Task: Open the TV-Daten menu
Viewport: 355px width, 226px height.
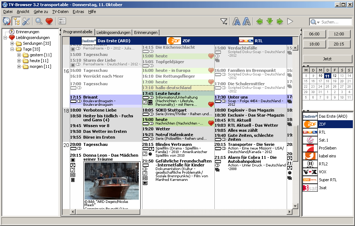Action: click(60, 12)
